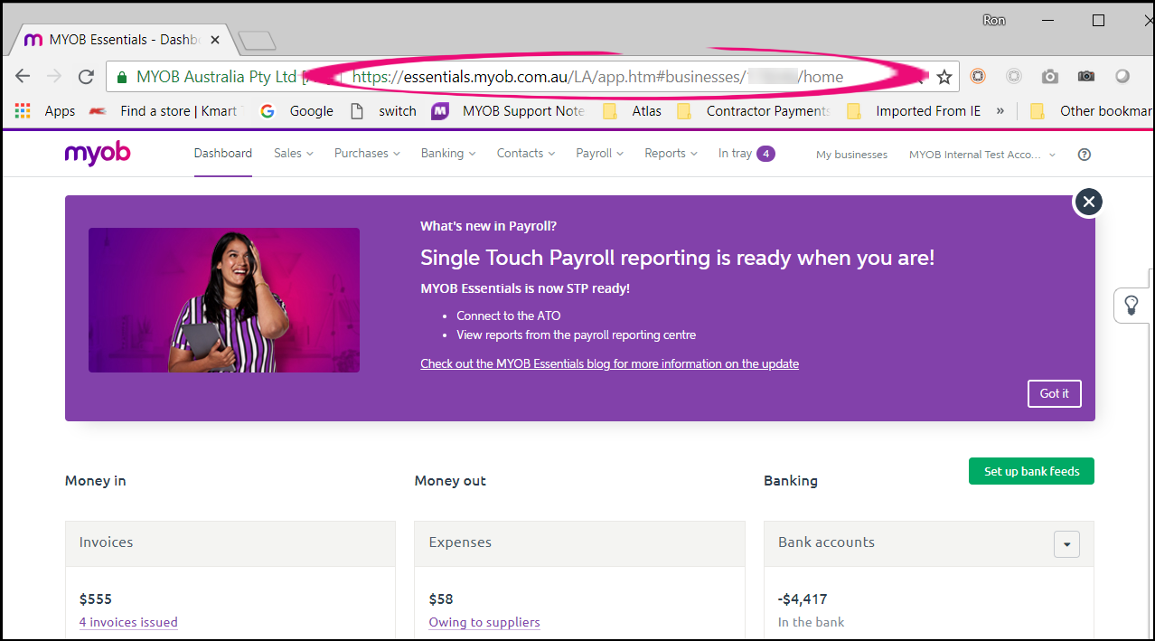1155x641 pixels.
Task: Click the Money out heading
Action: point(450,481)
